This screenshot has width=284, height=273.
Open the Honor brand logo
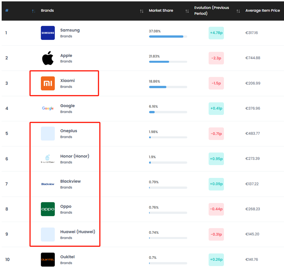(x=48, y=159)
